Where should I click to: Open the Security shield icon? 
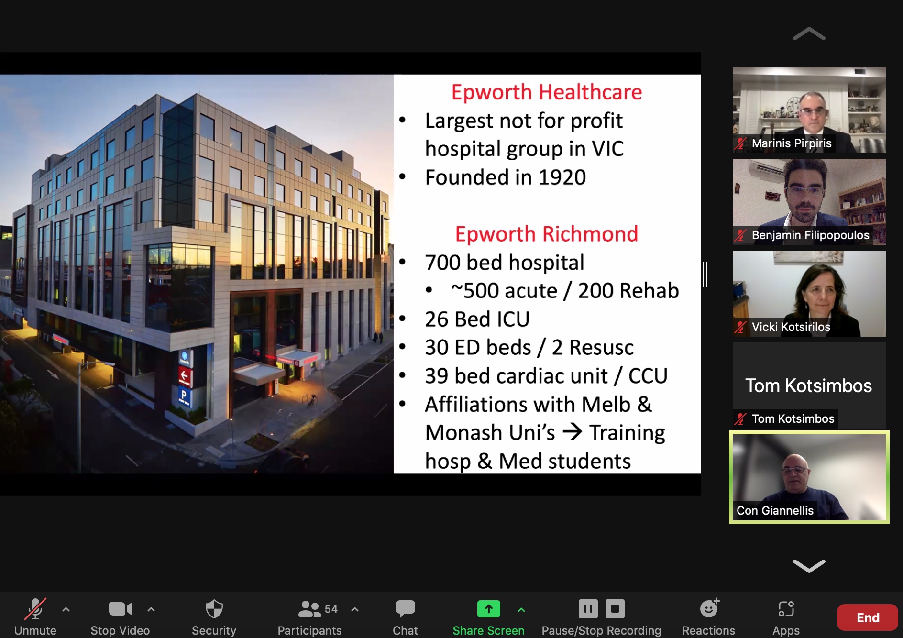click(x=214, y=609)
